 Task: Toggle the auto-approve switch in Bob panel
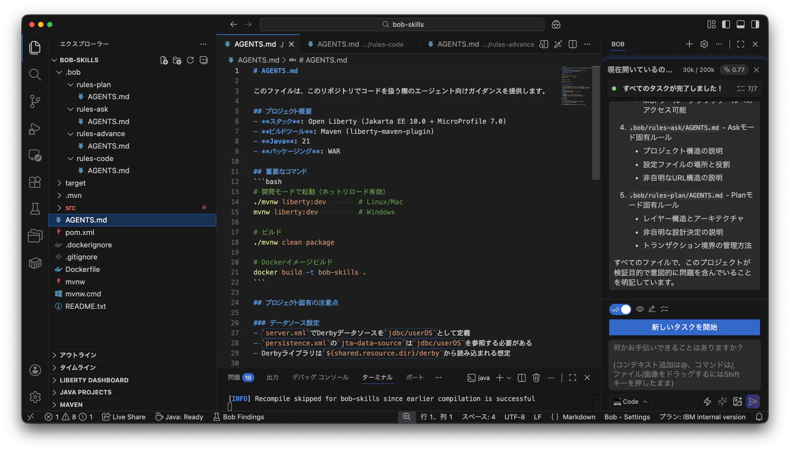coord(620,309)
